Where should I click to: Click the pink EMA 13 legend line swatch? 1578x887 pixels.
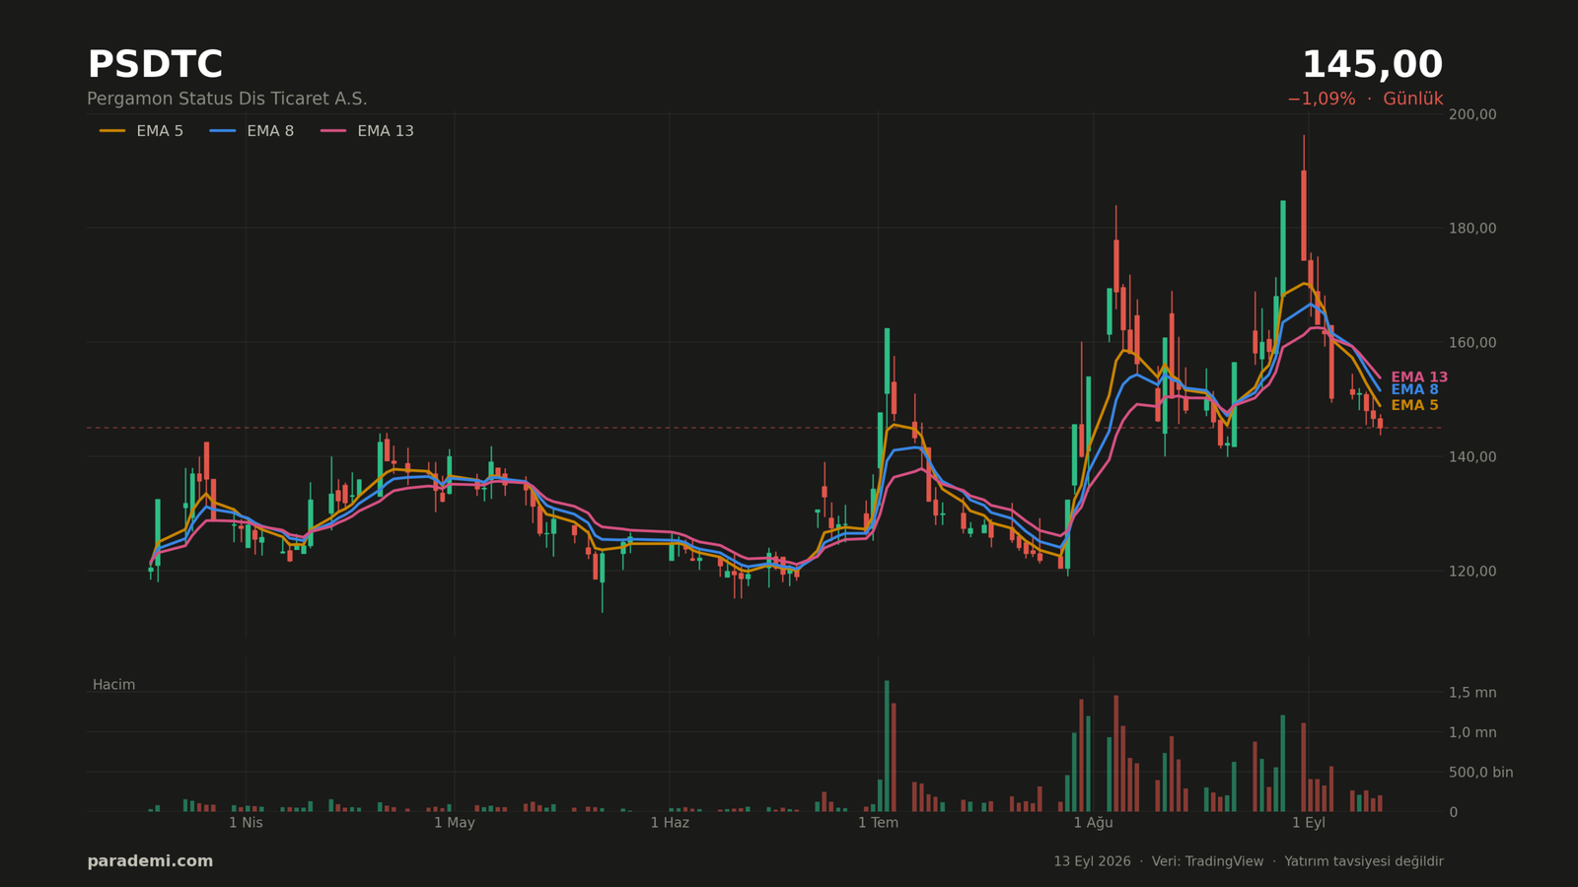[x=333, y=131]
